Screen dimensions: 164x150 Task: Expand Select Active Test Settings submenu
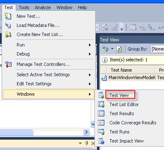(48, 75)
